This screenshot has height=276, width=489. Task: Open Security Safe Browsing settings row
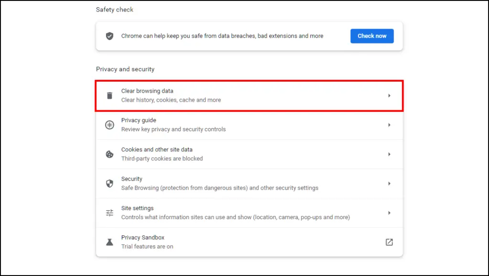coord(249,183)
